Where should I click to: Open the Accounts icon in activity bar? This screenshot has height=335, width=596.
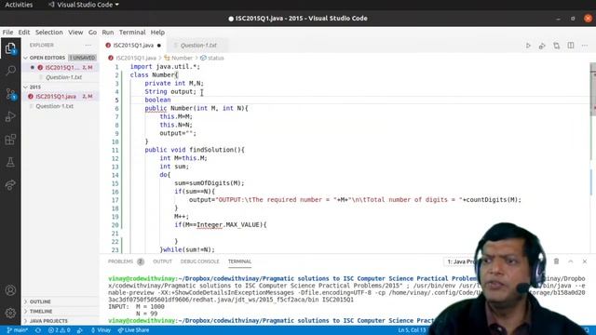(x=10, y=290)
